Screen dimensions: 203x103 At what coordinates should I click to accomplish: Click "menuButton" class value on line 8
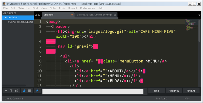[x=131, y=61]
